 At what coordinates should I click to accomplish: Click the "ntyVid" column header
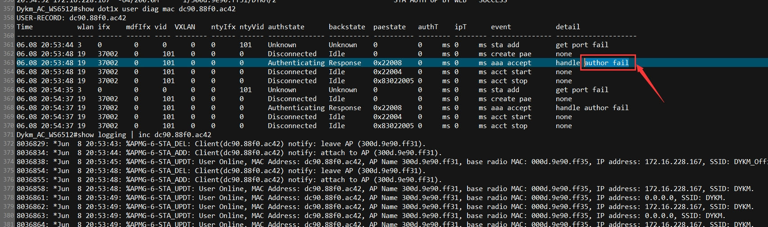pos(251,27)
